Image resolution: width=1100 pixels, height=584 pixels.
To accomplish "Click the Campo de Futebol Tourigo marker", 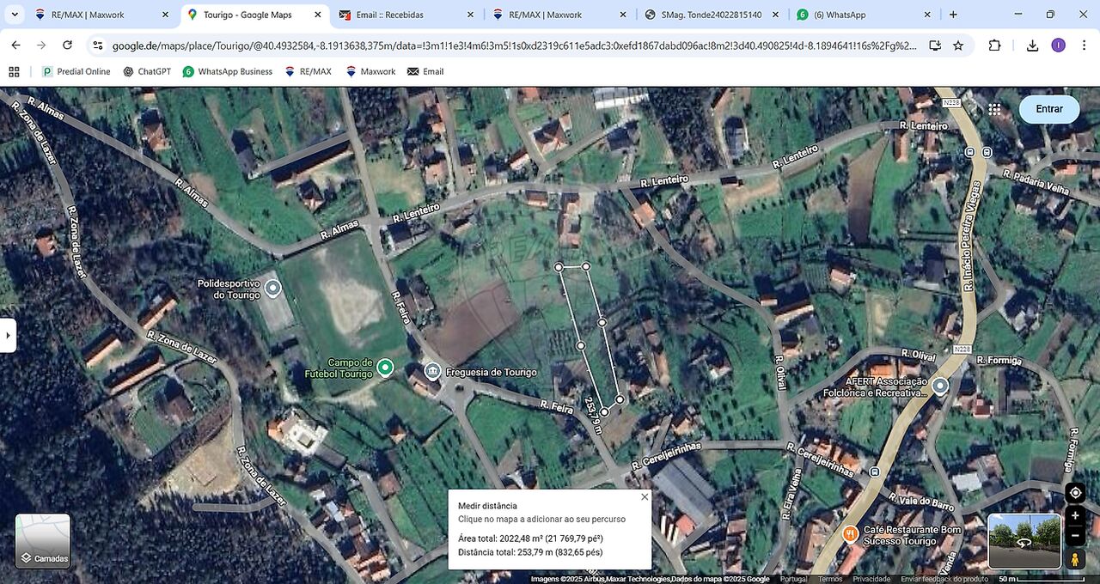I will pos(386,368).
